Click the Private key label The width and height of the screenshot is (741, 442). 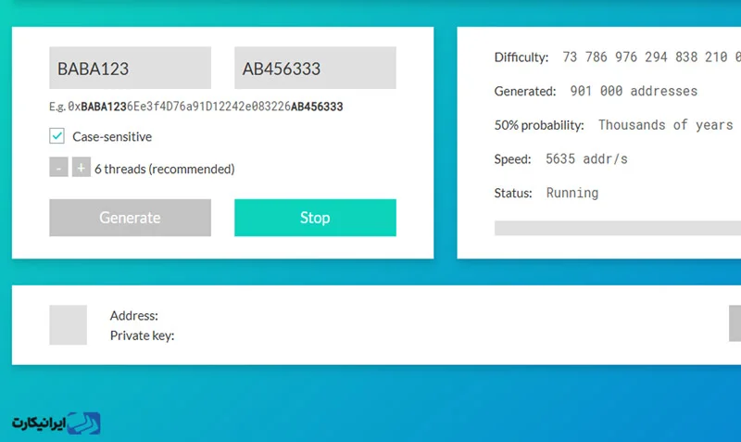142,335
